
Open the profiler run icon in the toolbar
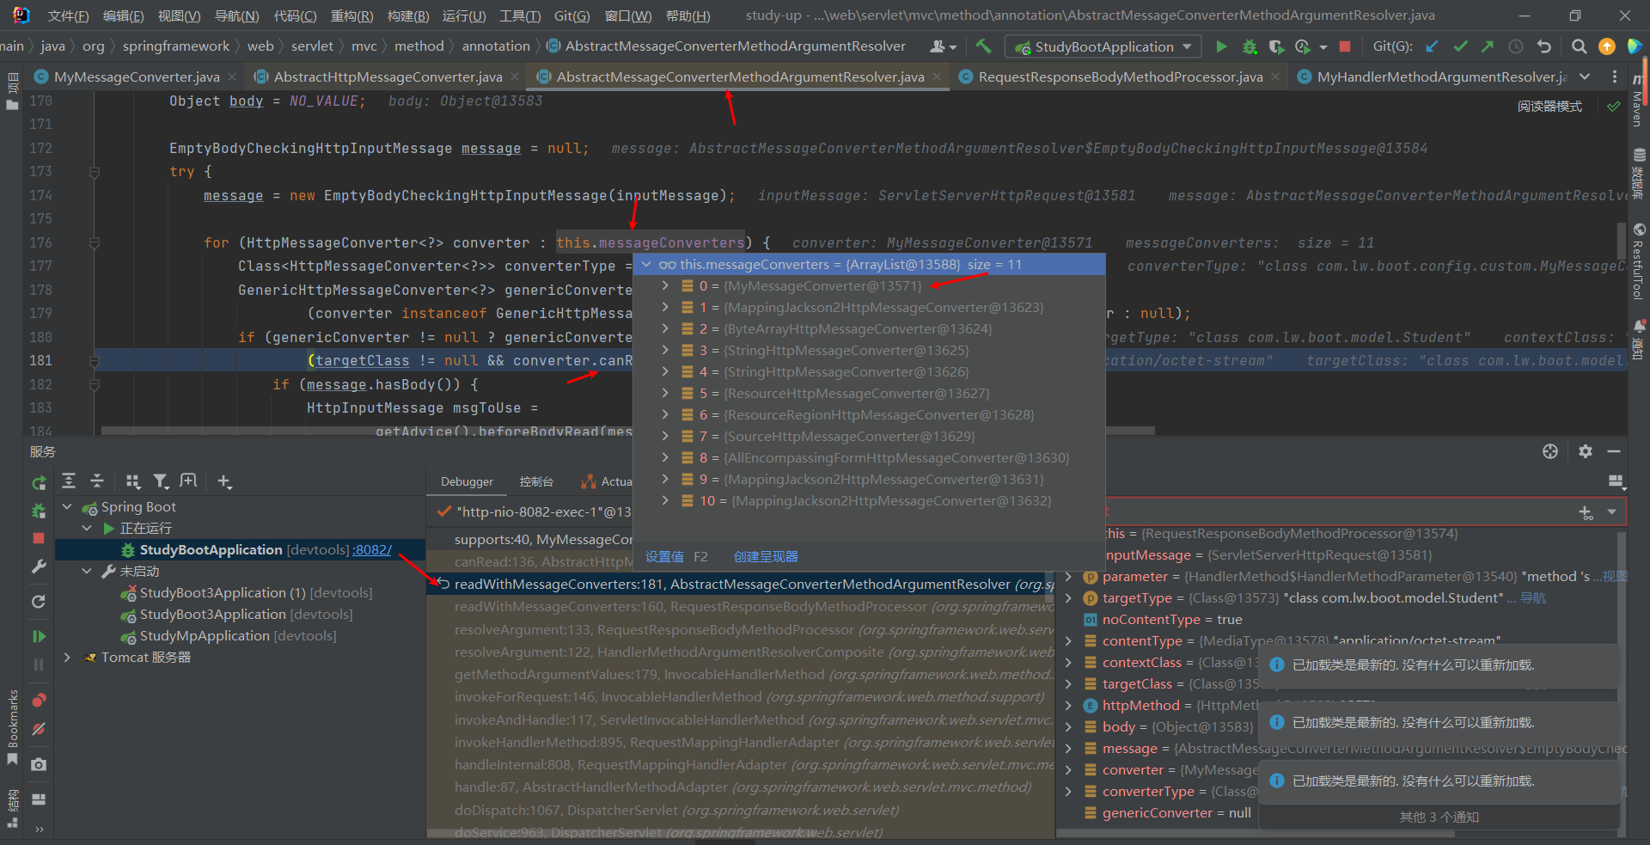(1304, 46)
